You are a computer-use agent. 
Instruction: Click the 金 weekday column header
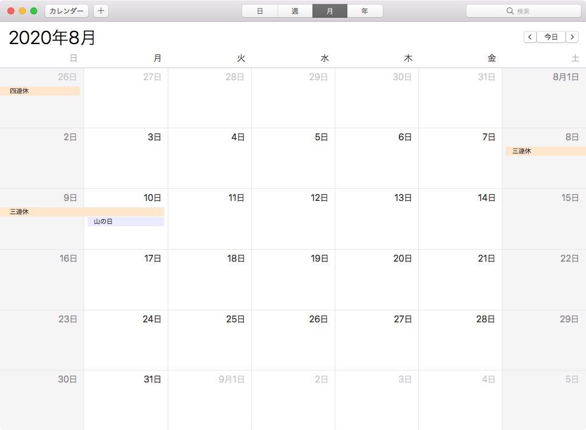(x=492, y=58)
